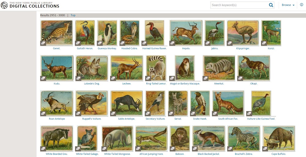
Task: Click the search magnifier icon
Action: (271, 5)
